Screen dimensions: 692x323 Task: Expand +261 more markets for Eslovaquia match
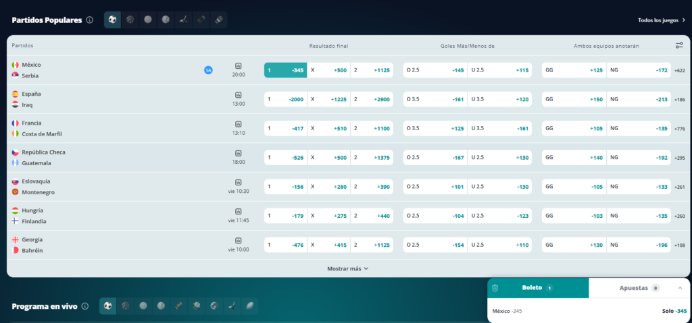(x=680, y=187)
